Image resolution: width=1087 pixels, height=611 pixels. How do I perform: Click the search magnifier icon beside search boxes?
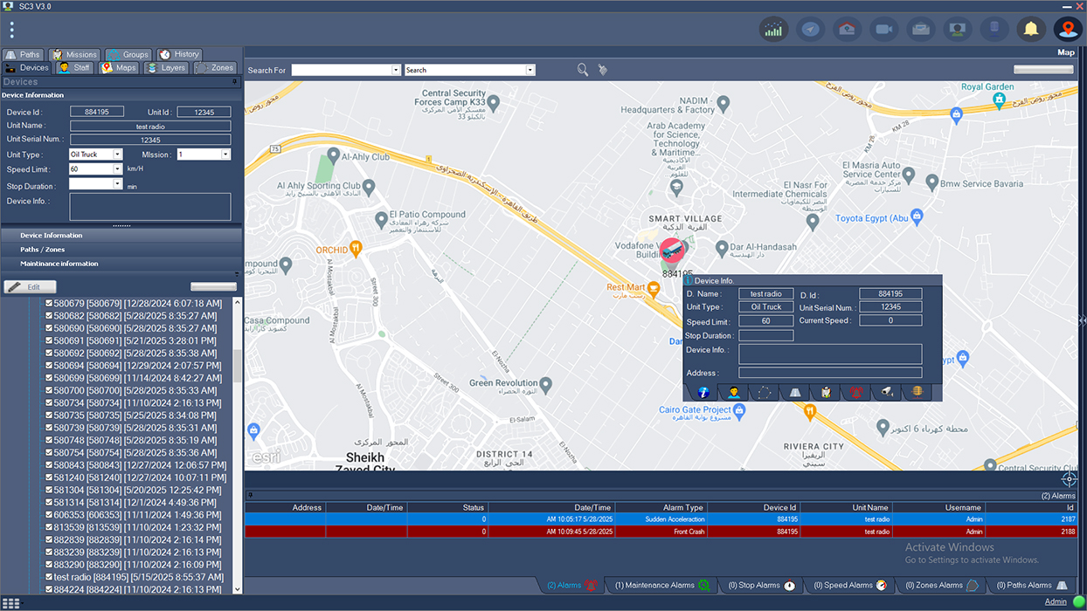582,69
